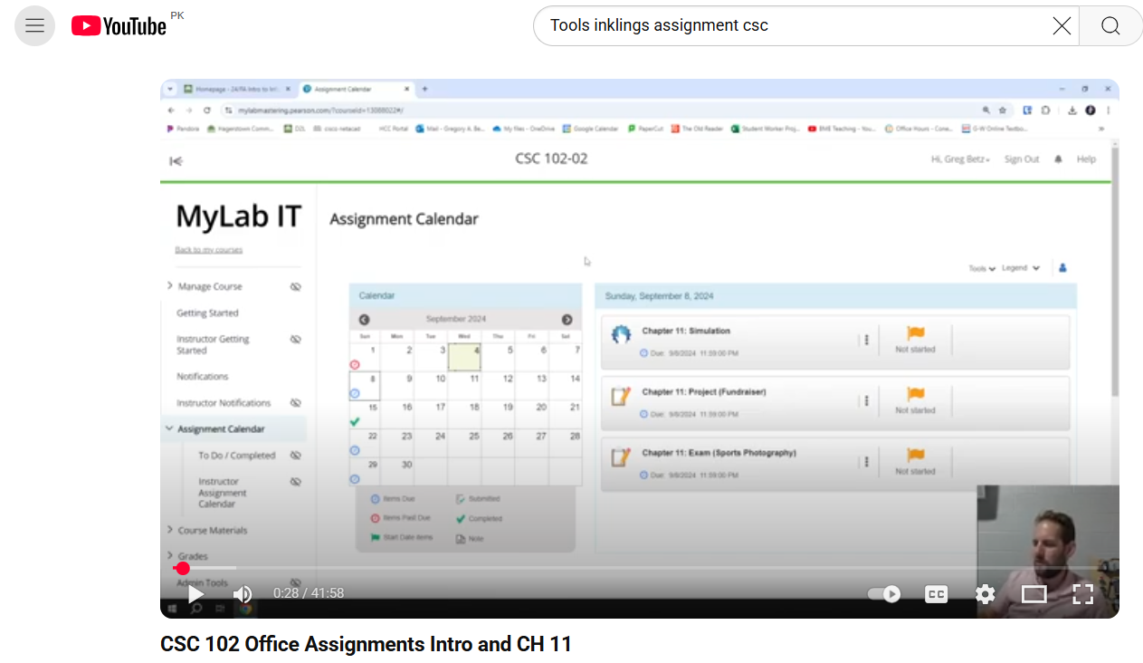The width and height of the screenshot is (1143, 663).
Task: Select Notifications in the sidebar
Action: tap(202, 377)
